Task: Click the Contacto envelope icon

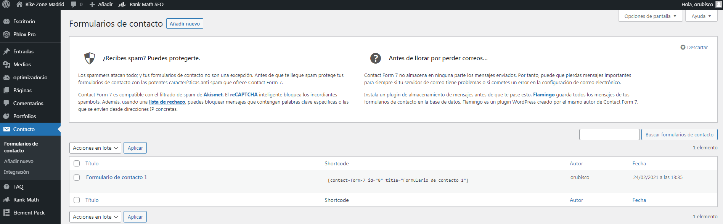Action: pyautogui.click(x=6, y=129)
